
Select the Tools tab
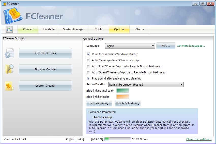coord(99,29)
